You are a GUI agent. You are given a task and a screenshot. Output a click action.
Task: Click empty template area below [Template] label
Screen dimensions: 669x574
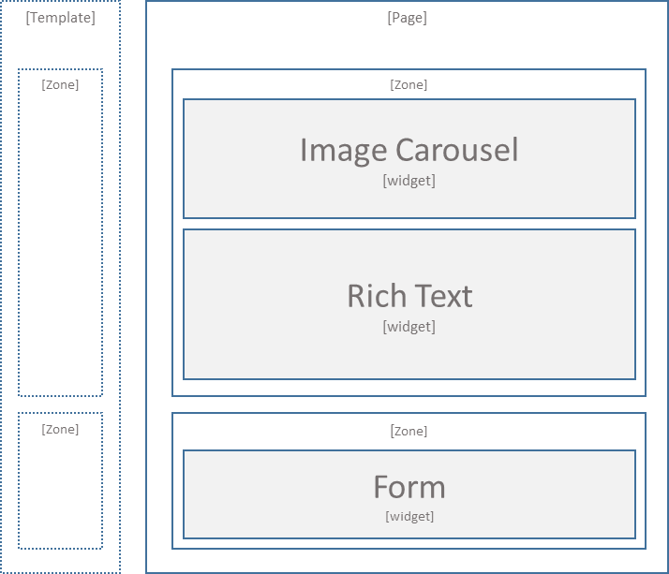pos(60,47)
